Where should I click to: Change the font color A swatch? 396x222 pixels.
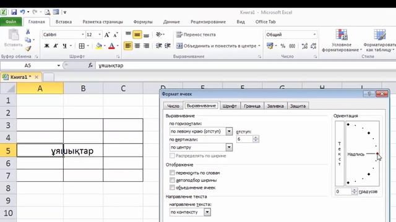tap(111, 46)
